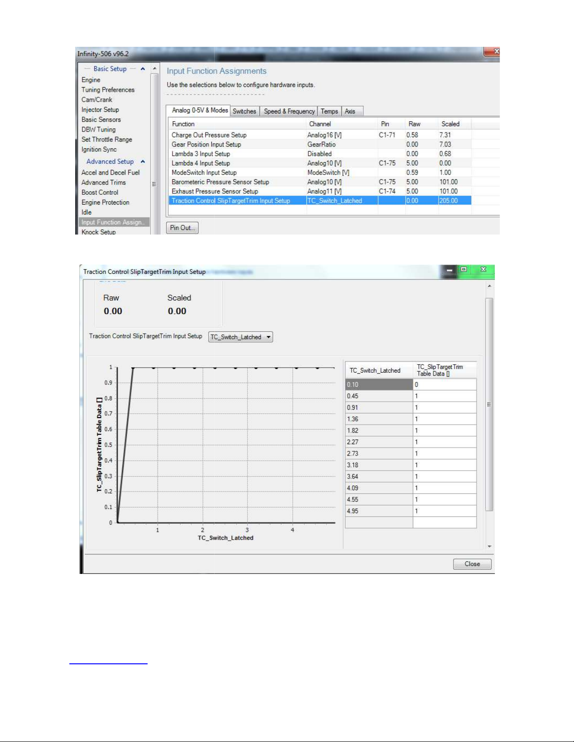Screen dimensions: 574x742
Task: Click the setup dialog vertical scrollbar
Action: [x=489, y=403]
